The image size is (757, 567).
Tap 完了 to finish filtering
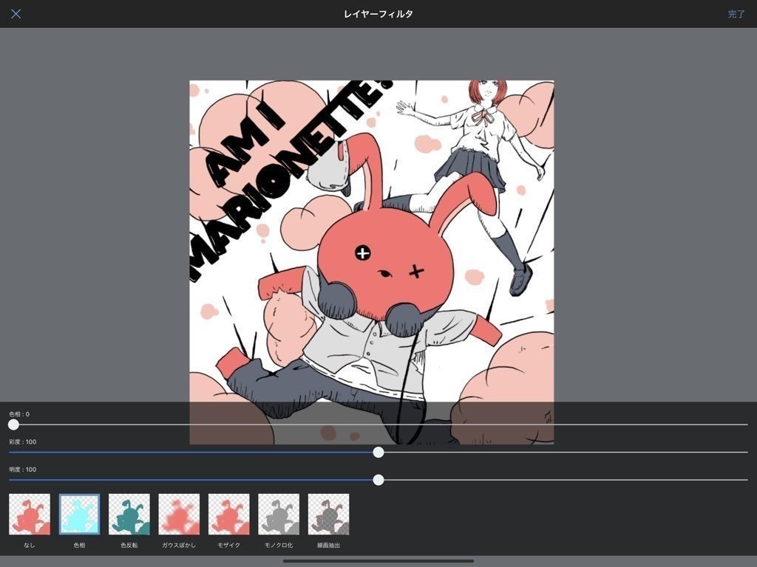736,14
